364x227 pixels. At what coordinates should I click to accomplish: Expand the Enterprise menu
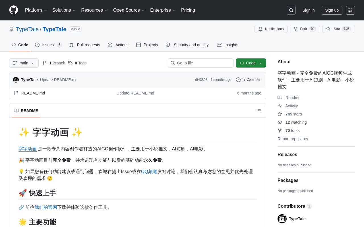tap(163, 10)
